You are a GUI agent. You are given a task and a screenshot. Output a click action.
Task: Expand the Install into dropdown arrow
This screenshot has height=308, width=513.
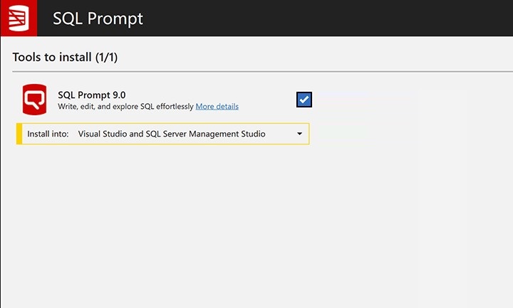(x=299, y=134)
